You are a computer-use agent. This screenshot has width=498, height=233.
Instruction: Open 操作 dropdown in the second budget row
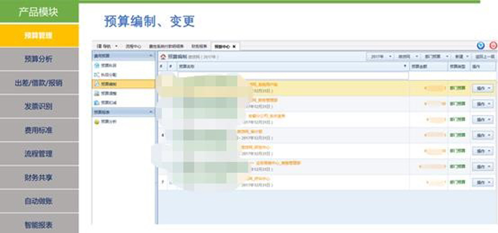point(482,104)
